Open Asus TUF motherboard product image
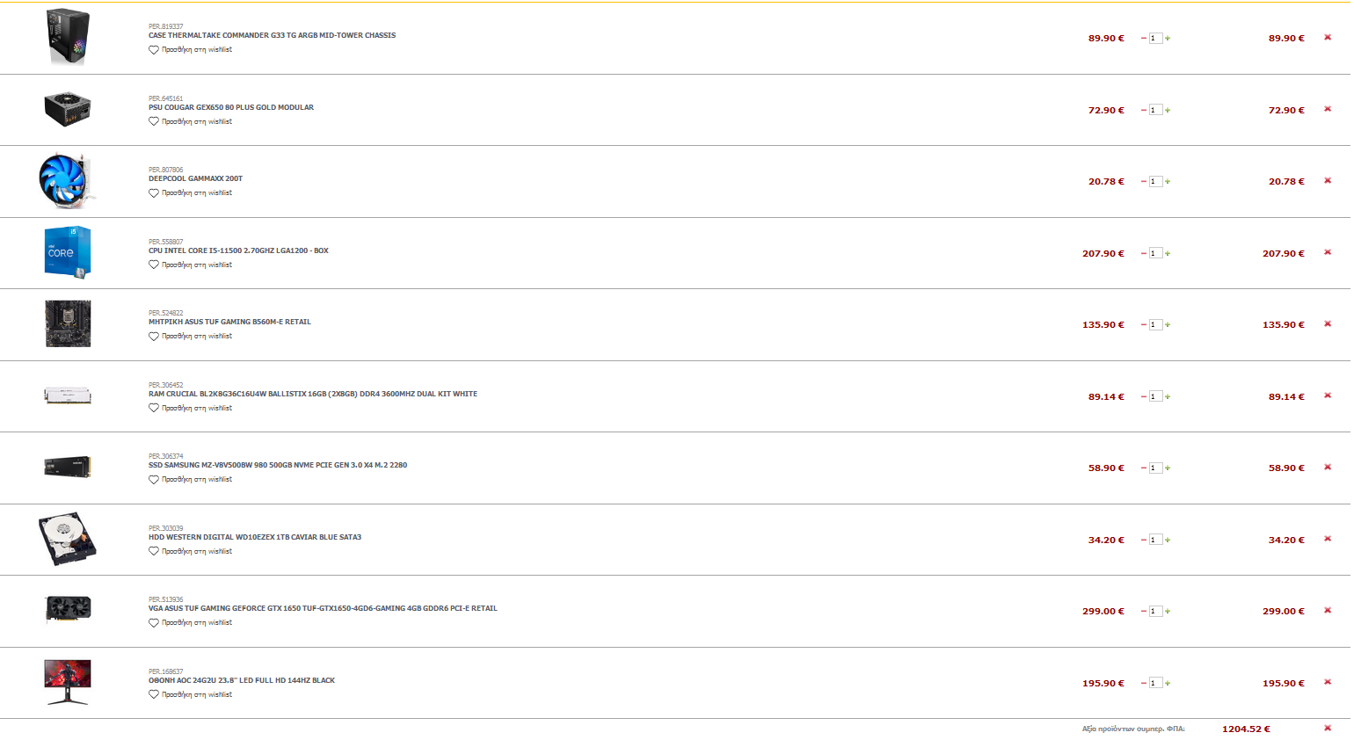 (x=68, y=324)
